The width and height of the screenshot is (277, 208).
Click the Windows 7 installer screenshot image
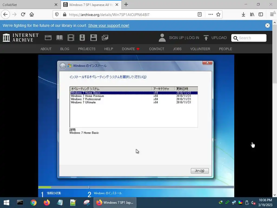click(x=136, y=126)
